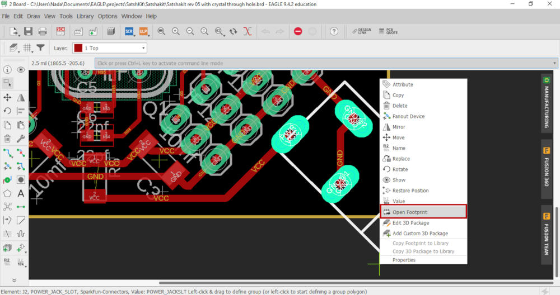Open Help question mark icon
Image resolution: width=560 pixels, height=295 pixels.
(334, 31)
